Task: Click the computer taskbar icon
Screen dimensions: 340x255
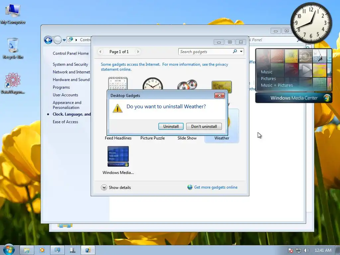Action: [73, 250]
